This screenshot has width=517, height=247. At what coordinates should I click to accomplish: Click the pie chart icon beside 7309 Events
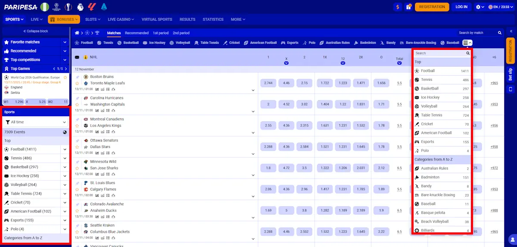pyautogui.click(x=64, y=132)
